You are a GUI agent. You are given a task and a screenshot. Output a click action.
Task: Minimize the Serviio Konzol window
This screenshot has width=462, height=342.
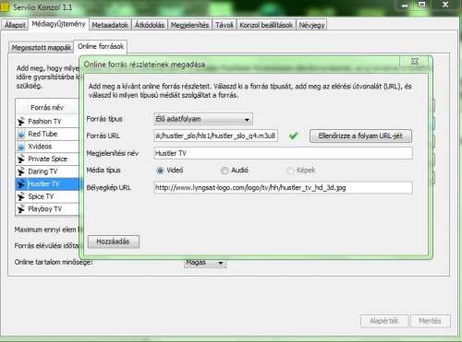click(405, 6)
